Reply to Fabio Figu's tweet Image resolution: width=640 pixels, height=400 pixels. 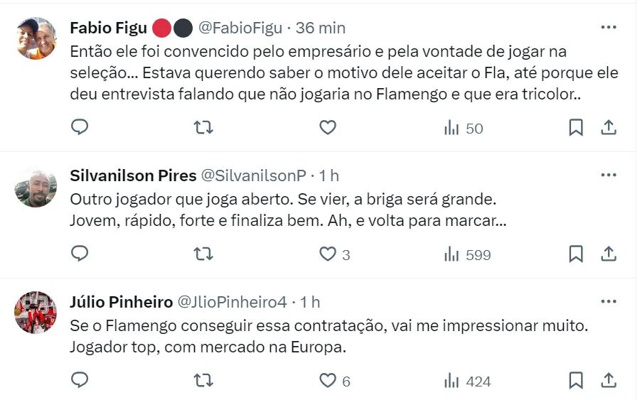point(80,128)
